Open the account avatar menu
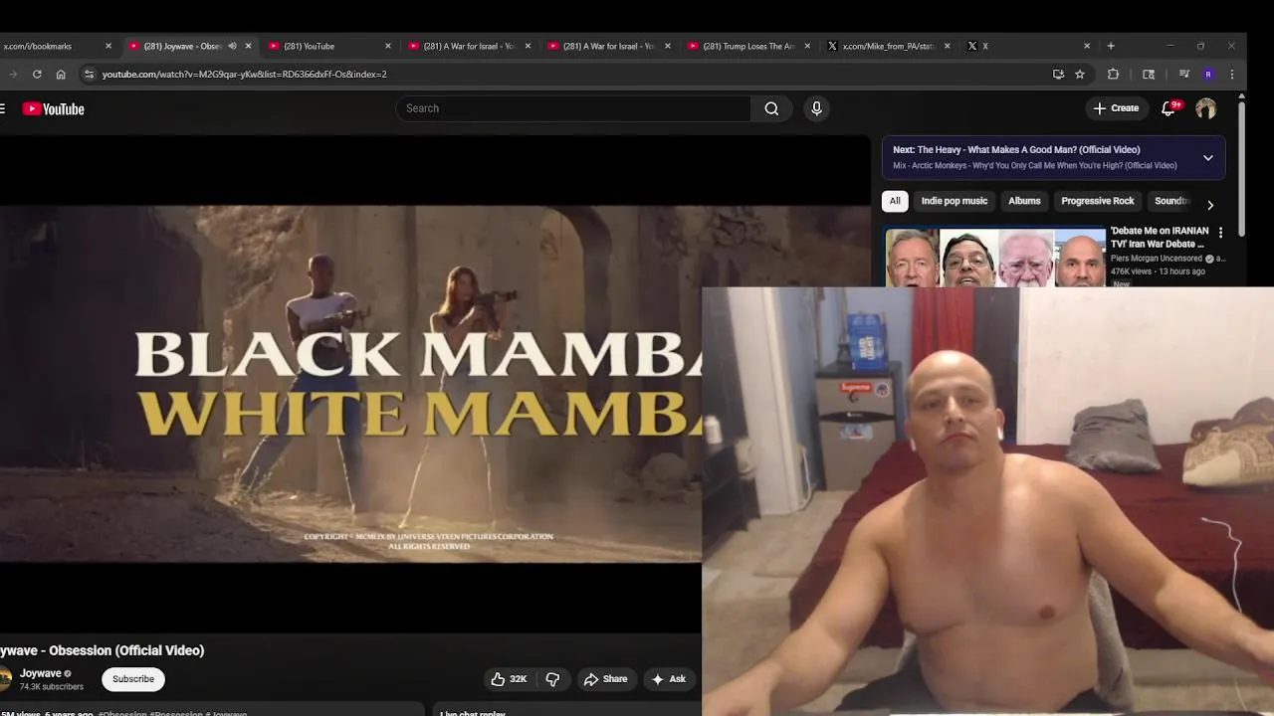Image resolution: width=1274 pixels, height=716 pixels. (1205, 108)
